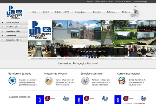Expand the Biblioteca dropdown menu
Viewport: 156px width, 104px height.
pyautogui.click(x=127, y=12)
